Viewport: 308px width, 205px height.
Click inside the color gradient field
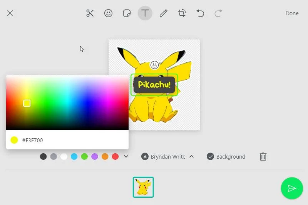(x=67, y=103)
